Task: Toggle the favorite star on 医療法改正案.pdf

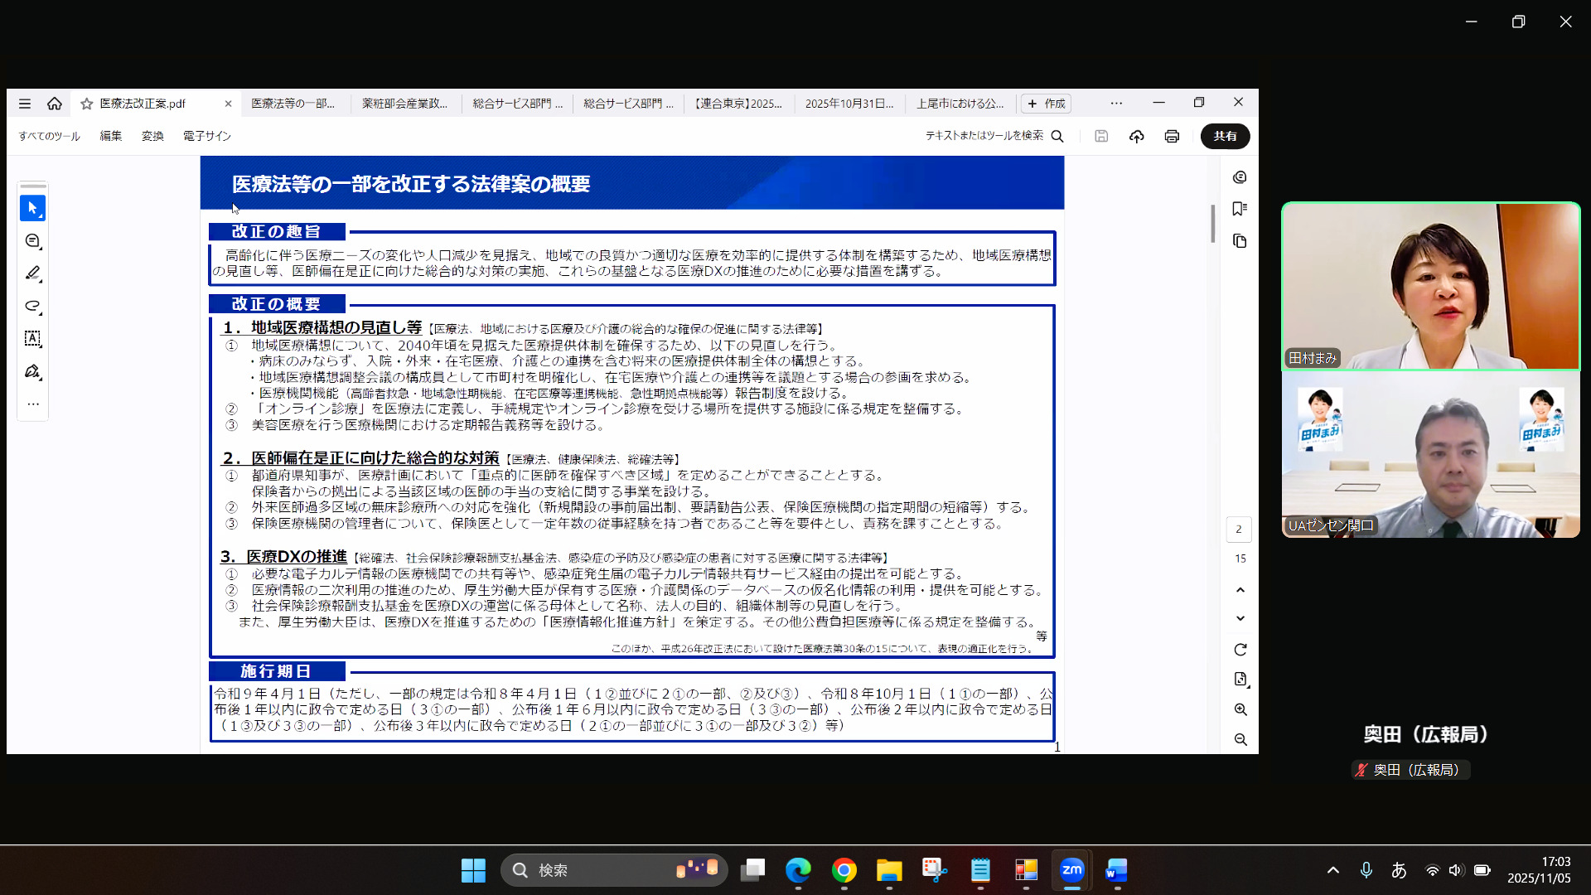Action: pyautogui.click(x=86, y=103)
